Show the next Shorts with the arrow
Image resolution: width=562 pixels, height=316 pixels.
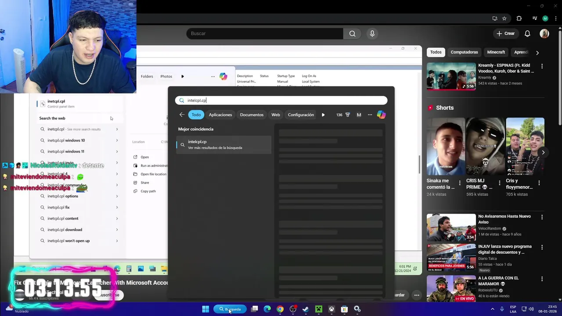tap(543, 152)
